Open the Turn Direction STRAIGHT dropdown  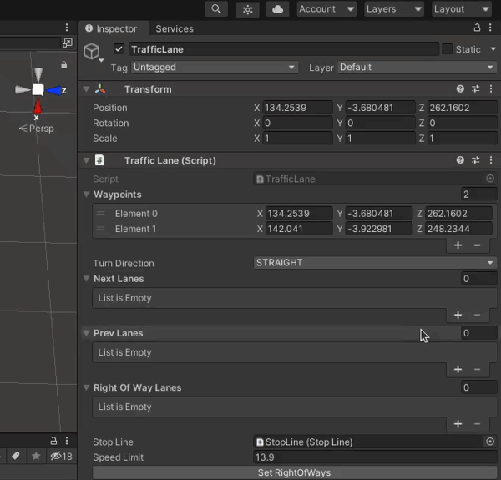click(x=374, y=263)
